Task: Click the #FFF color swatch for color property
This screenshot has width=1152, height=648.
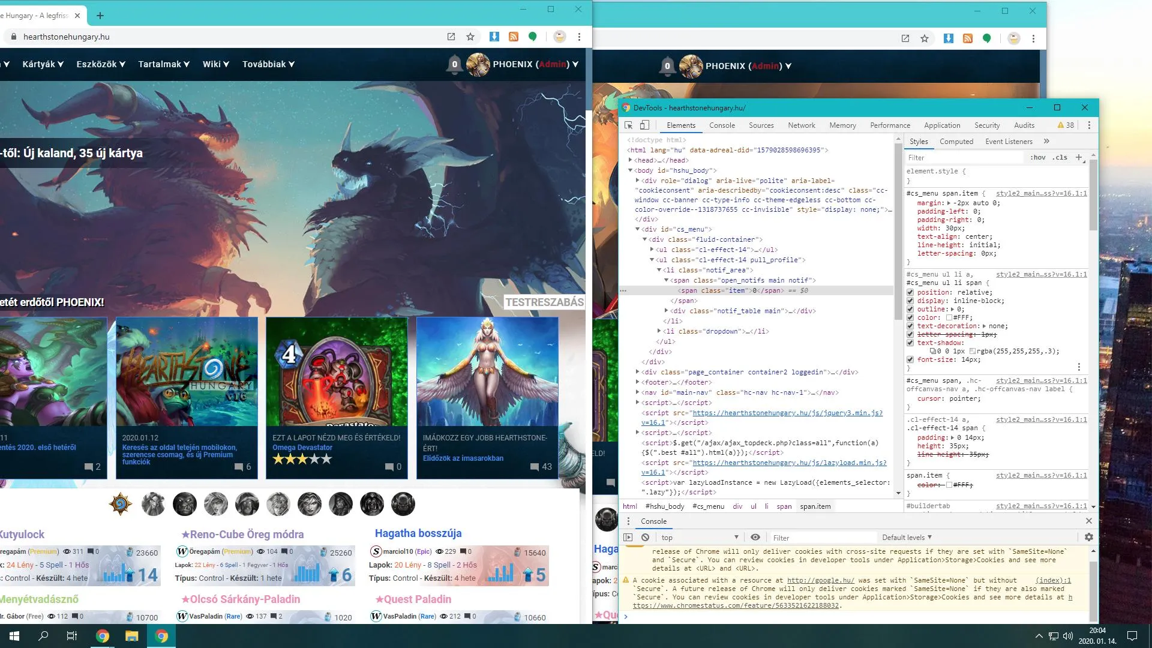Action: [x=949, y=318]
